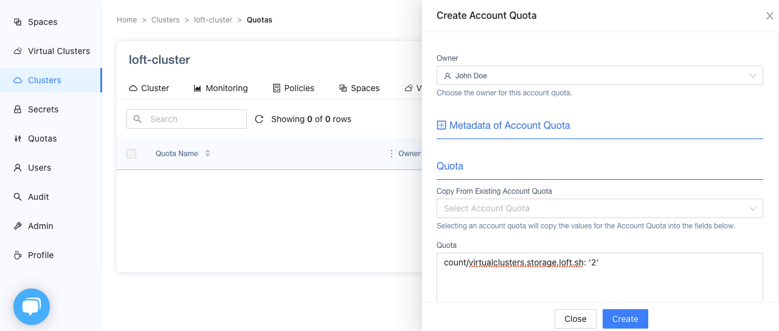Toggle the select-all rows checkbox
Screen dimensions: 779x331
click(131, 154)
